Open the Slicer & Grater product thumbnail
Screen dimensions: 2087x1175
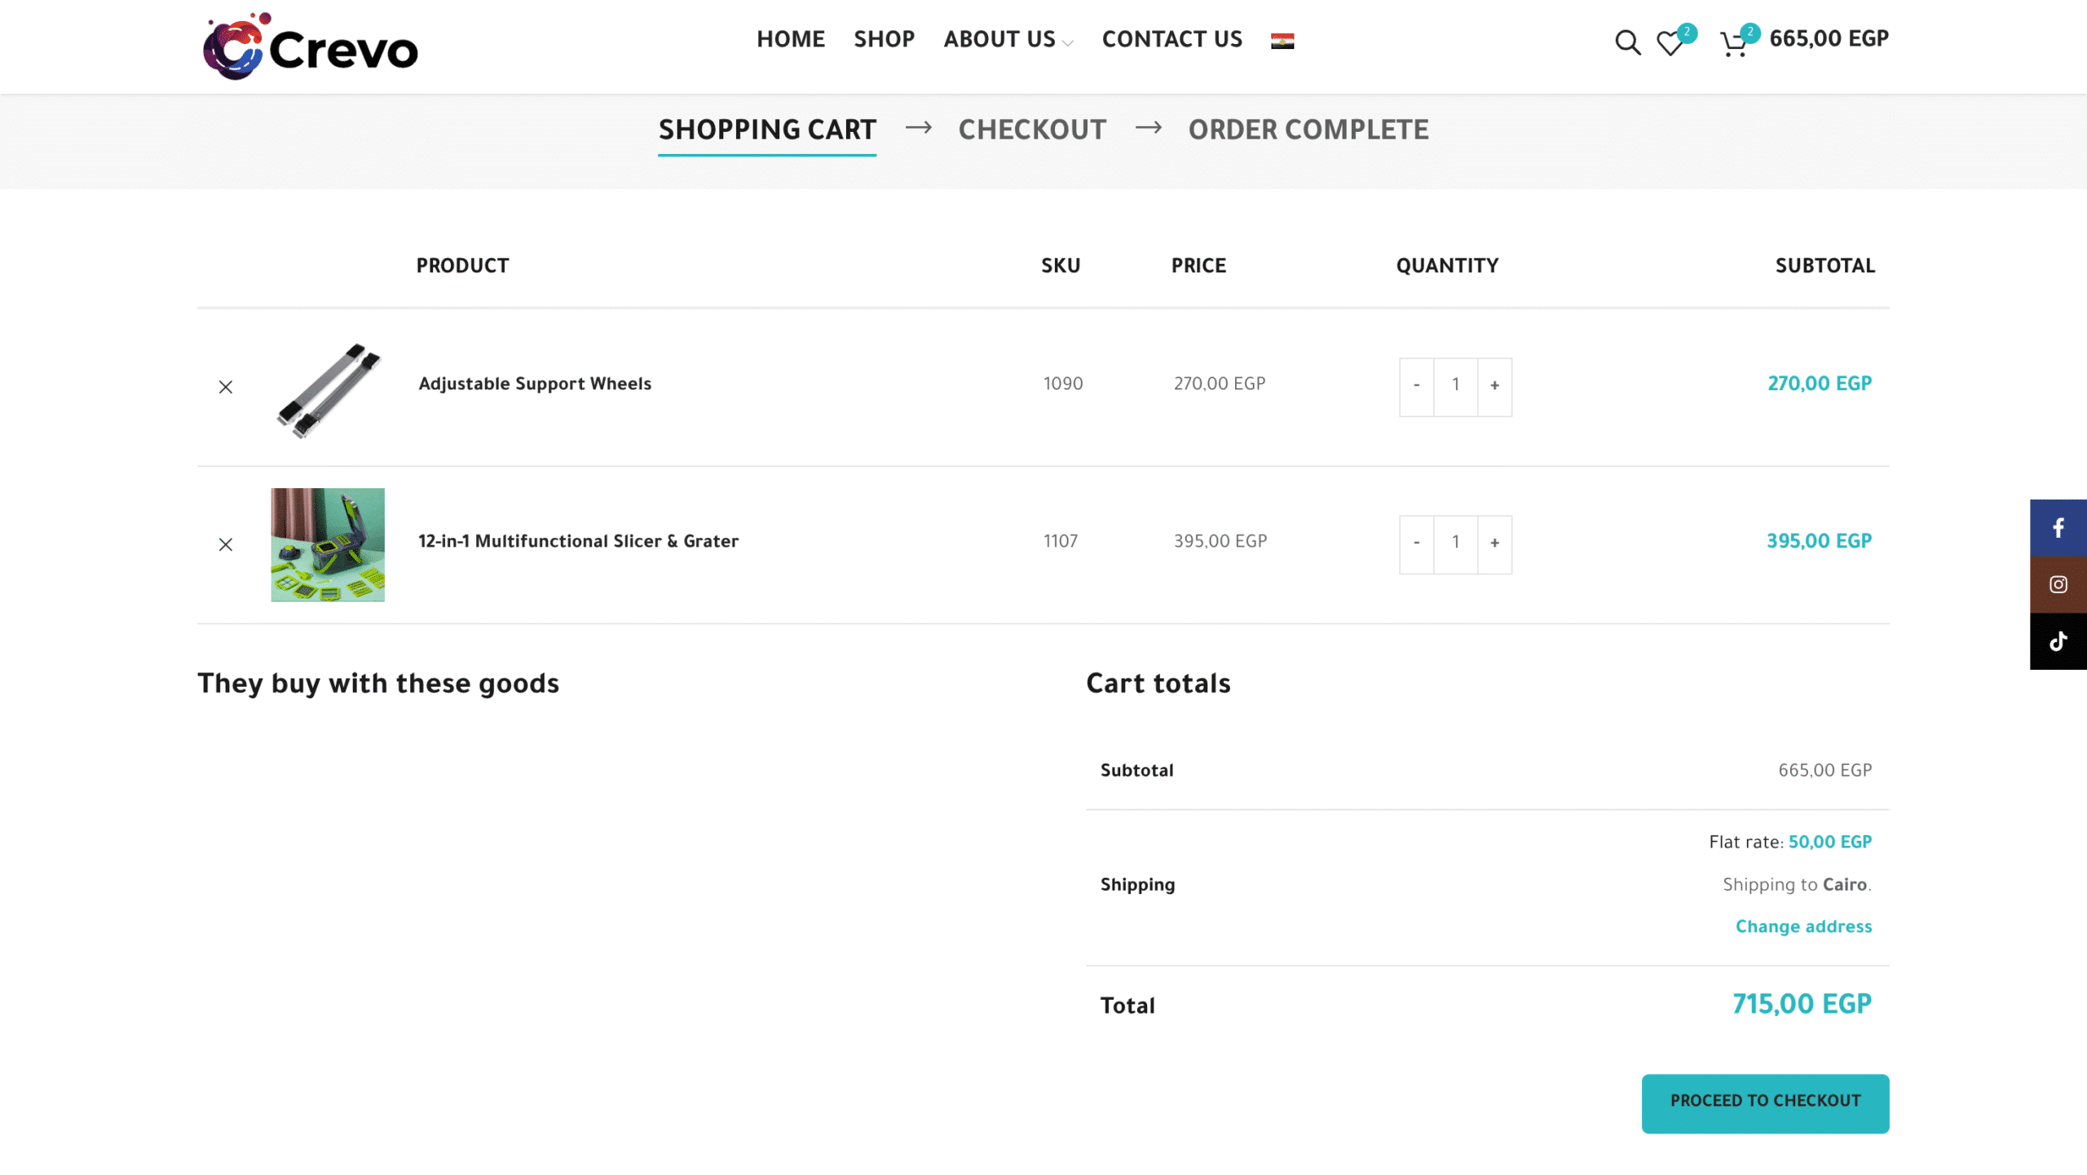[x=328, y=544]
